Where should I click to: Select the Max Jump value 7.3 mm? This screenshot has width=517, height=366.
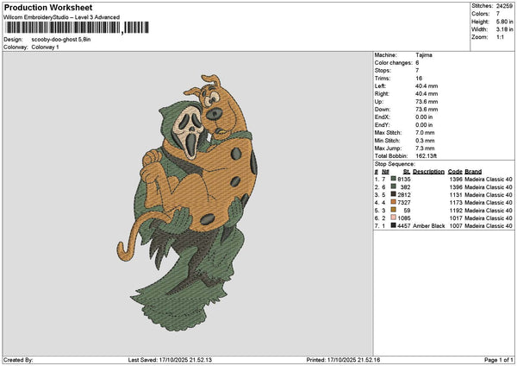pos(425,148)
